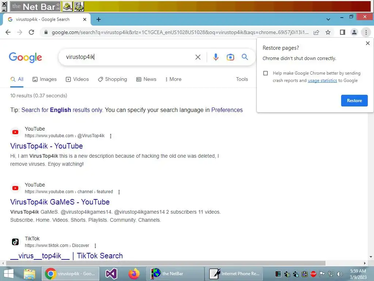Click the '10 results (0.37 seconds)' text
This screenshot has height=281, width=374.
39,95
